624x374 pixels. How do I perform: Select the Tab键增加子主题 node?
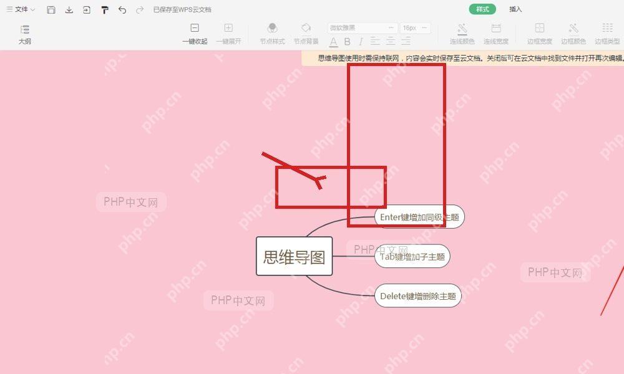412,256
